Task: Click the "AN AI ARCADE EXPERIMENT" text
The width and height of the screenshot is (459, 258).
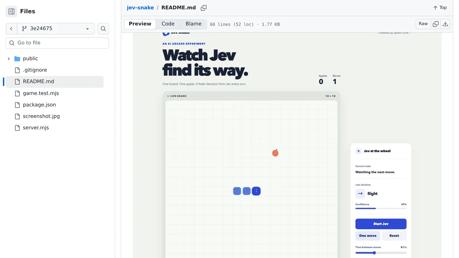Action: (x=184, y=44)
